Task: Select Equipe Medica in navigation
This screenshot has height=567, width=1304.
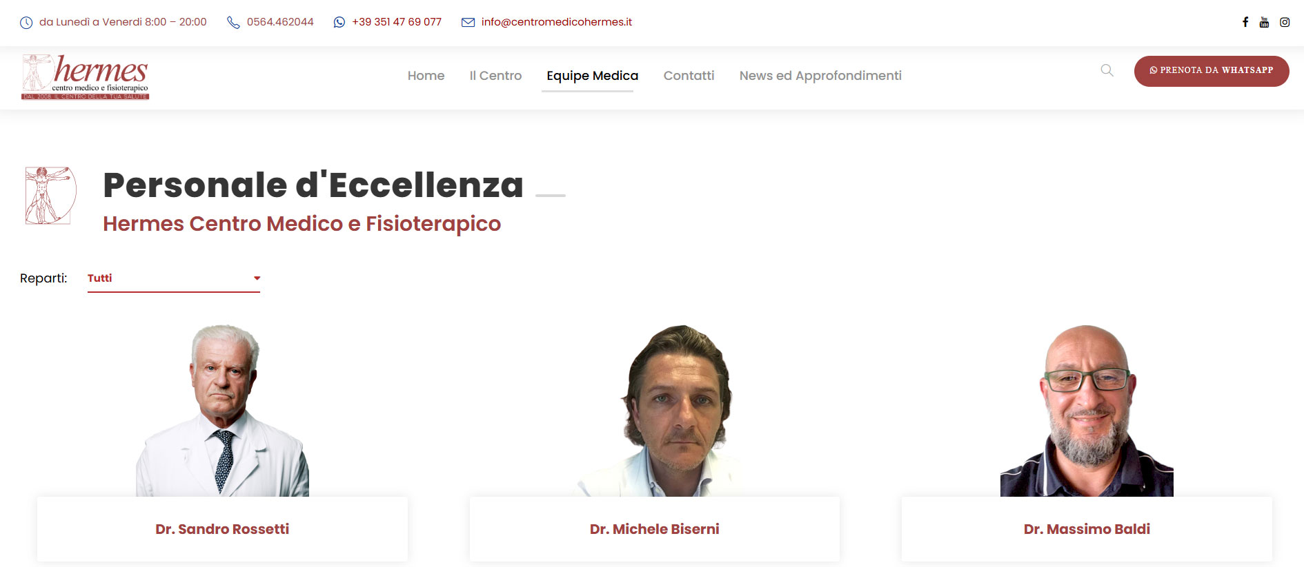Action: pyautogui.click(x=592, y=76)
